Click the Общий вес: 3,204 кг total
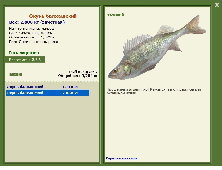 pyautogui.click(x=78, y=76)
